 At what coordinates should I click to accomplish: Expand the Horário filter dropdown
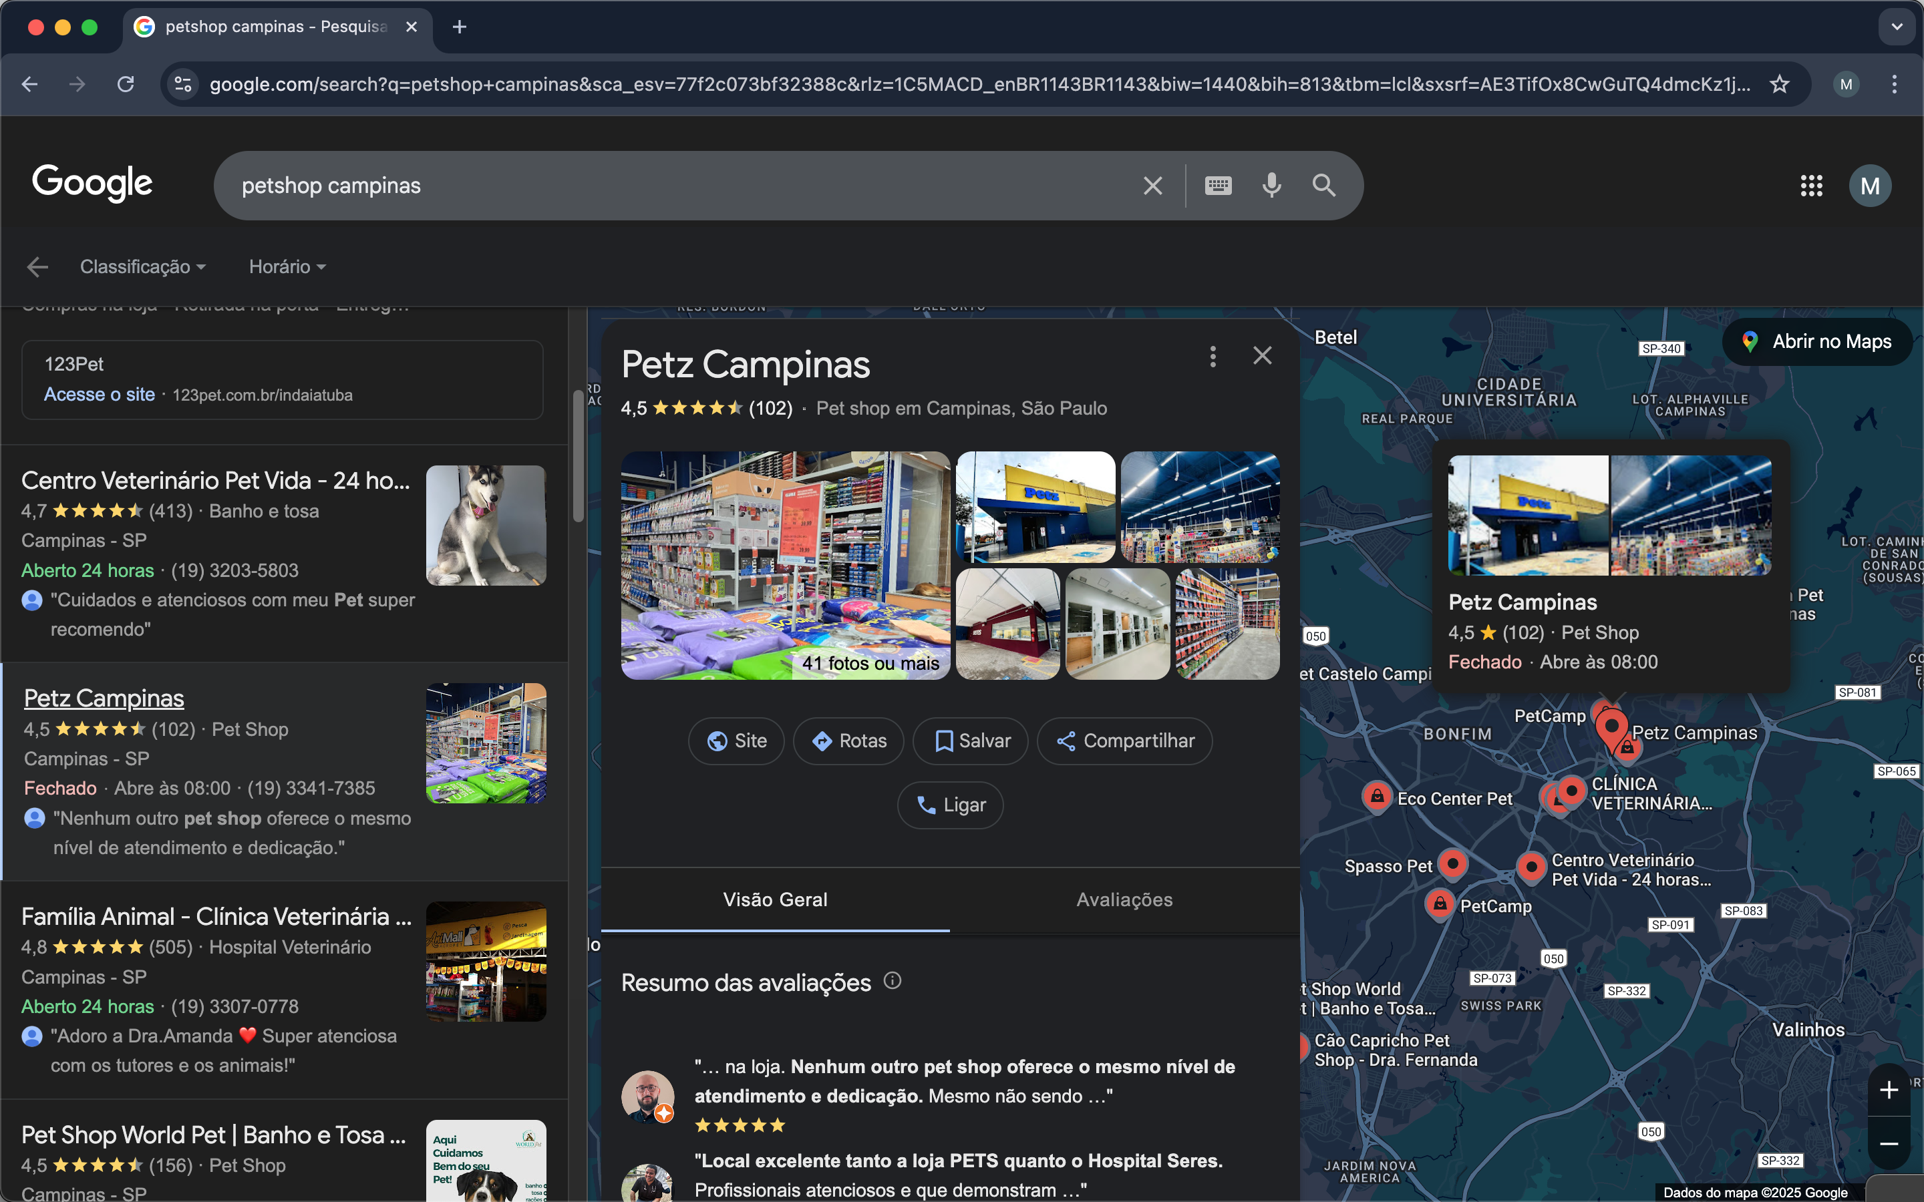point(287,267)
